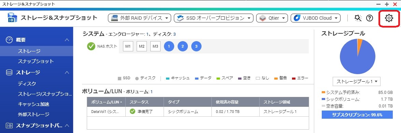
Task: Choose pool in ストレージプール 1 selector
Action: 357,82
